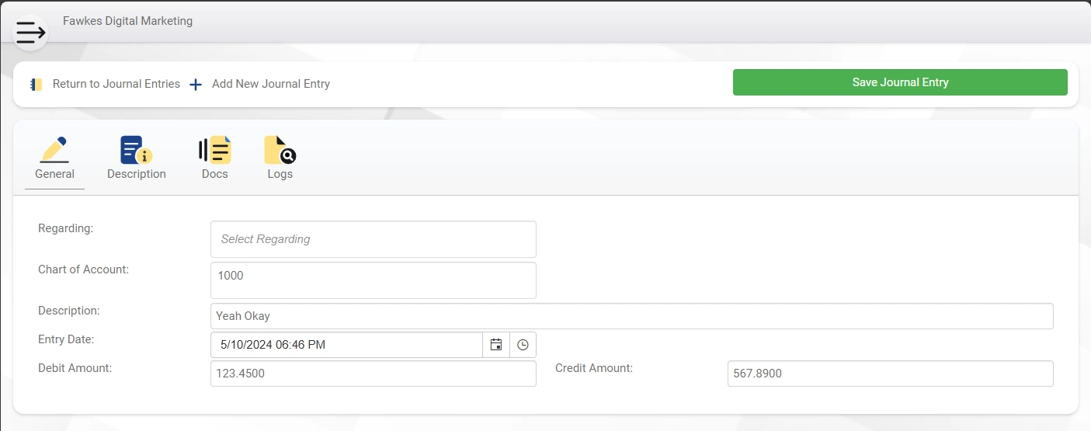Add New Journal Entry link
This screenshot has height=431, width=1091.
(271, 84)
